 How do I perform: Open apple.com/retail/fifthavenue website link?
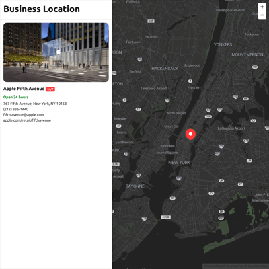[x=27, y=120]
